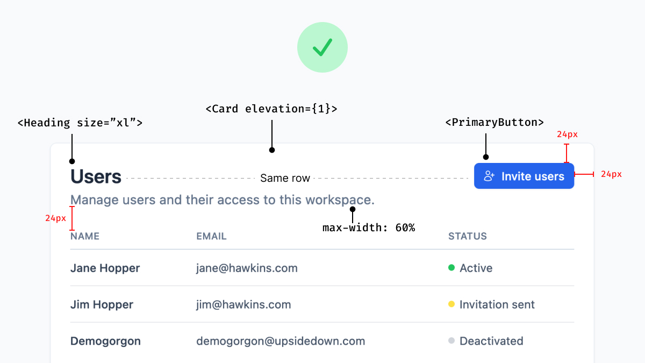Select the max-width 60% annotation label
645x363 pixels.
[x=369, y=227]
